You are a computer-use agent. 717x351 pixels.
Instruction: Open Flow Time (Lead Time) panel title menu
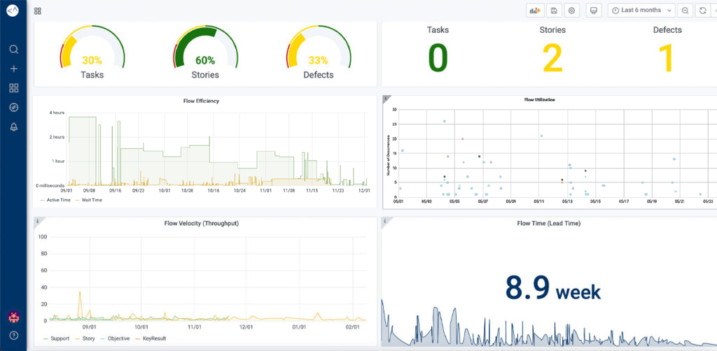[x=549, y=224]
